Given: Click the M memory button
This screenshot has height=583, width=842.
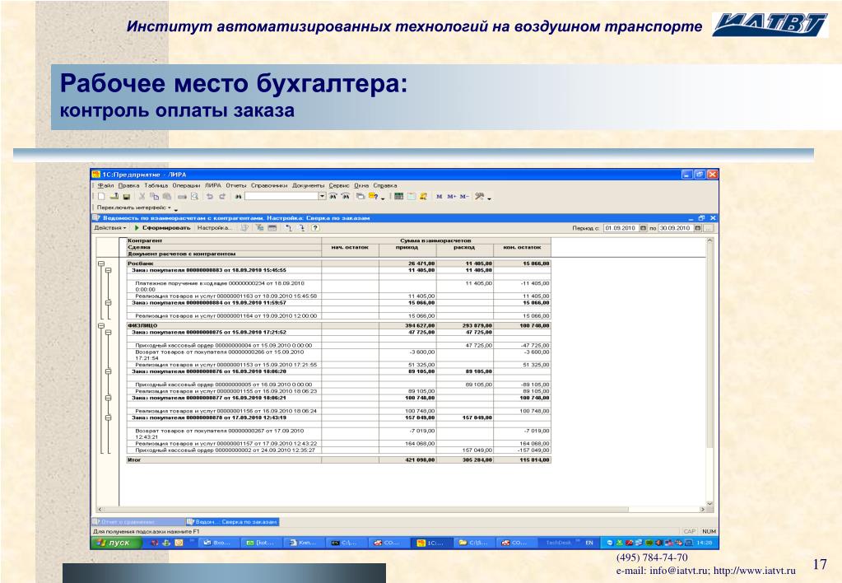Looking at the screenshot, I should pos(439,197).
